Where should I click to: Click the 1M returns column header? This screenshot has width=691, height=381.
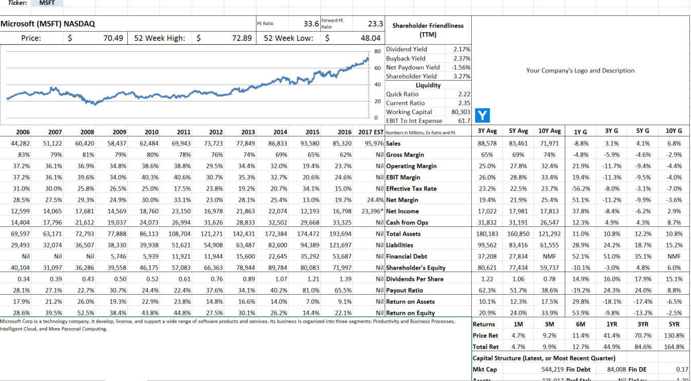(x=518, y=325)
